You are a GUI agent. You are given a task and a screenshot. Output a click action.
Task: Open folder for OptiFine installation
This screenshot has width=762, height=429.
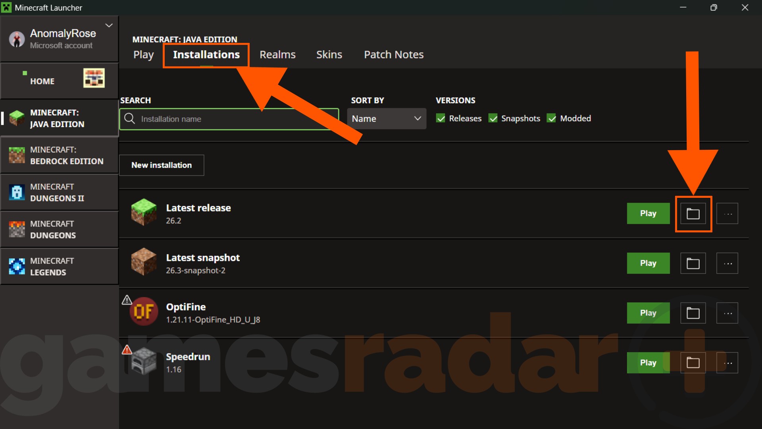(x=693, y=313)
